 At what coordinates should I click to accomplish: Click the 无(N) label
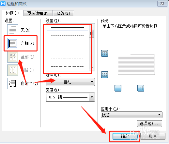[x=25, y=30]
